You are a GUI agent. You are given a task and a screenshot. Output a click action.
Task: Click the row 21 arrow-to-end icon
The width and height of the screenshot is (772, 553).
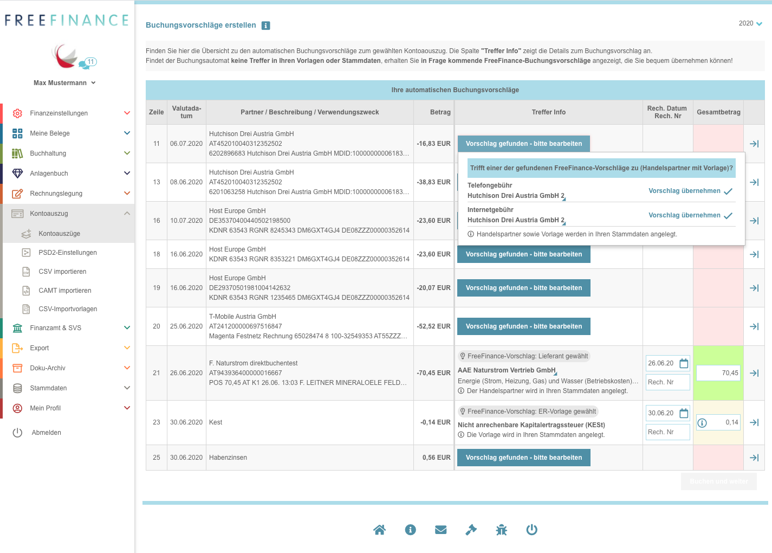(x=754, y=373)
